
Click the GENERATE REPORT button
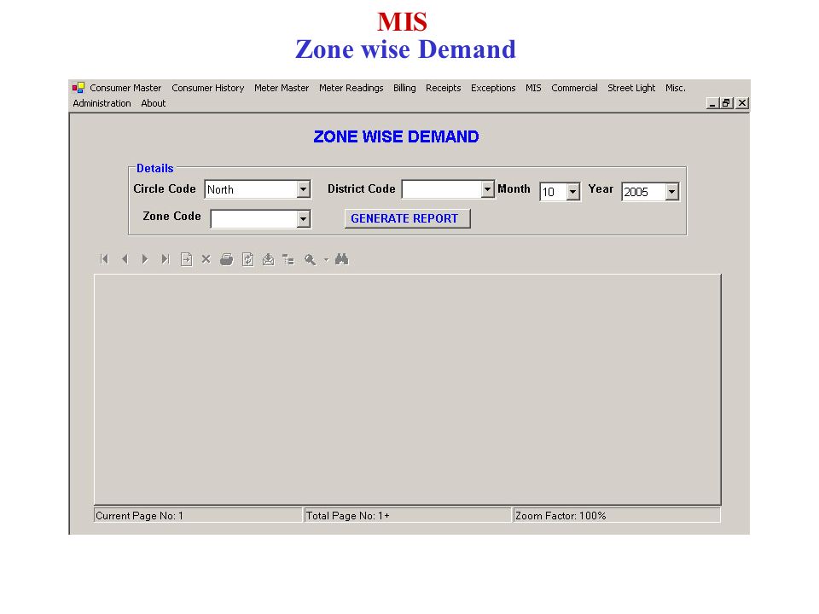point(408,218)
